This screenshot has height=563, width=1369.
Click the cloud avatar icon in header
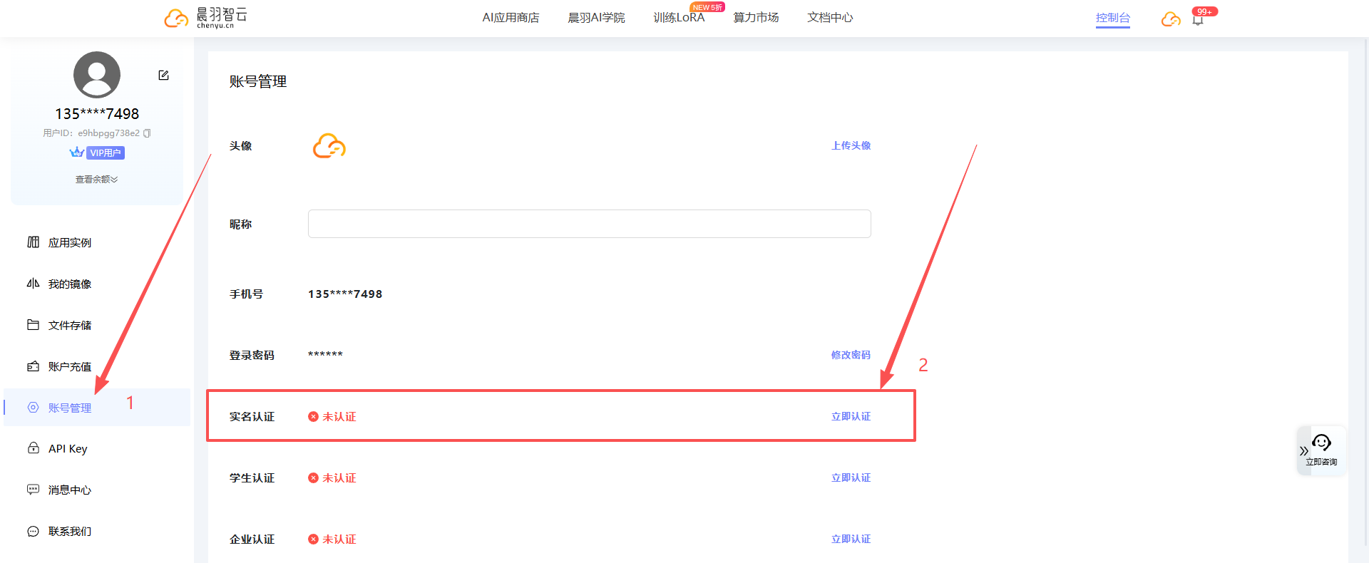pos(1170,19)
